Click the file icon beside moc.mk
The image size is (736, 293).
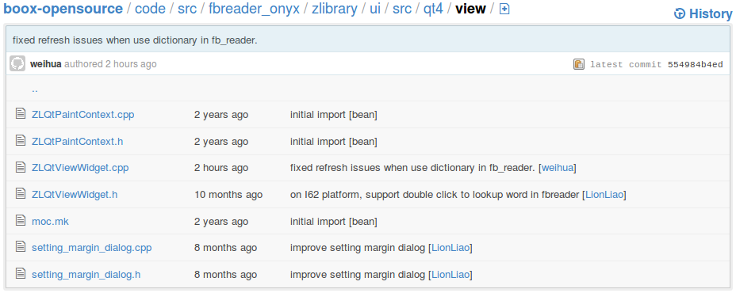tap(20, 221)
